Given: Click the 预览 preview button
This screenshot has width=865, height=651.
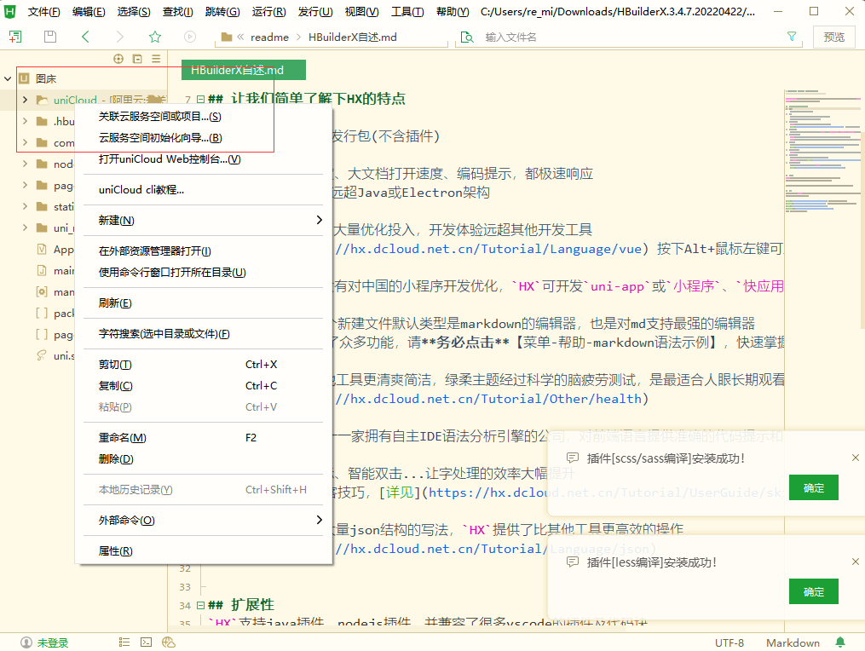Looking at the screenshot, I should (x=834, y=37).
